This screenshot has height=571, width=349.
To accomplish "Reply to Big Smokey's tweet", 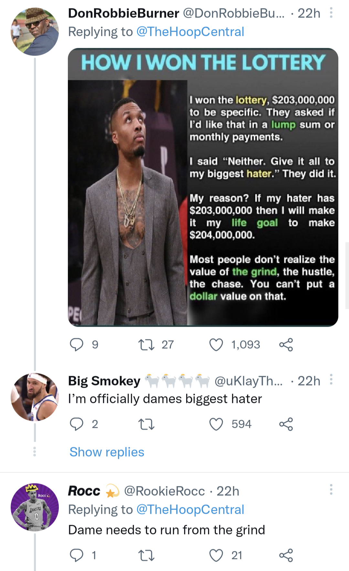I will 77,424.
